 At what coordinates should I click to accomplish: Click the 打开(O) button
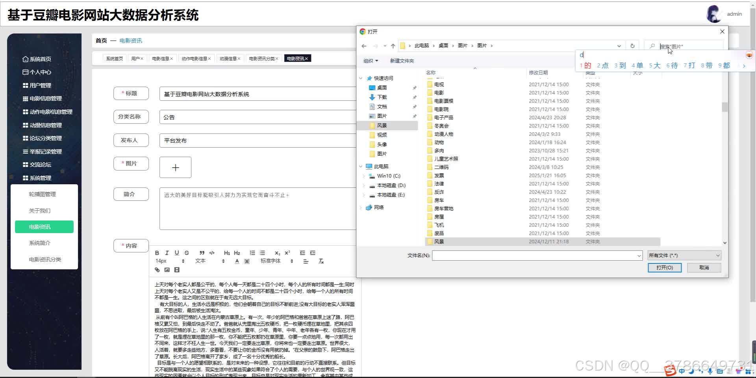tap(665, 268)
